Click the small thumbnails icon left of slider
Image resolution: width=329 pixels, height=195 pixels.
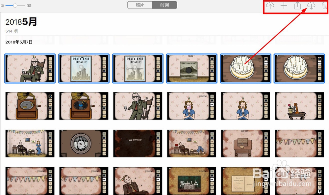[x=2, y=6]
